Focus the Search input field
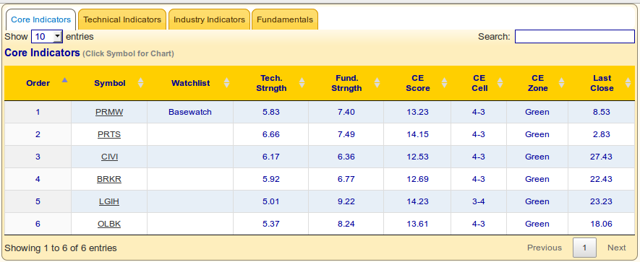 tap(575, 36)
